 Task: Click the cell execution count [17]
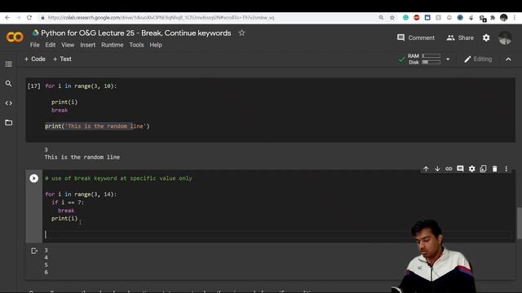tap(33, 86)
